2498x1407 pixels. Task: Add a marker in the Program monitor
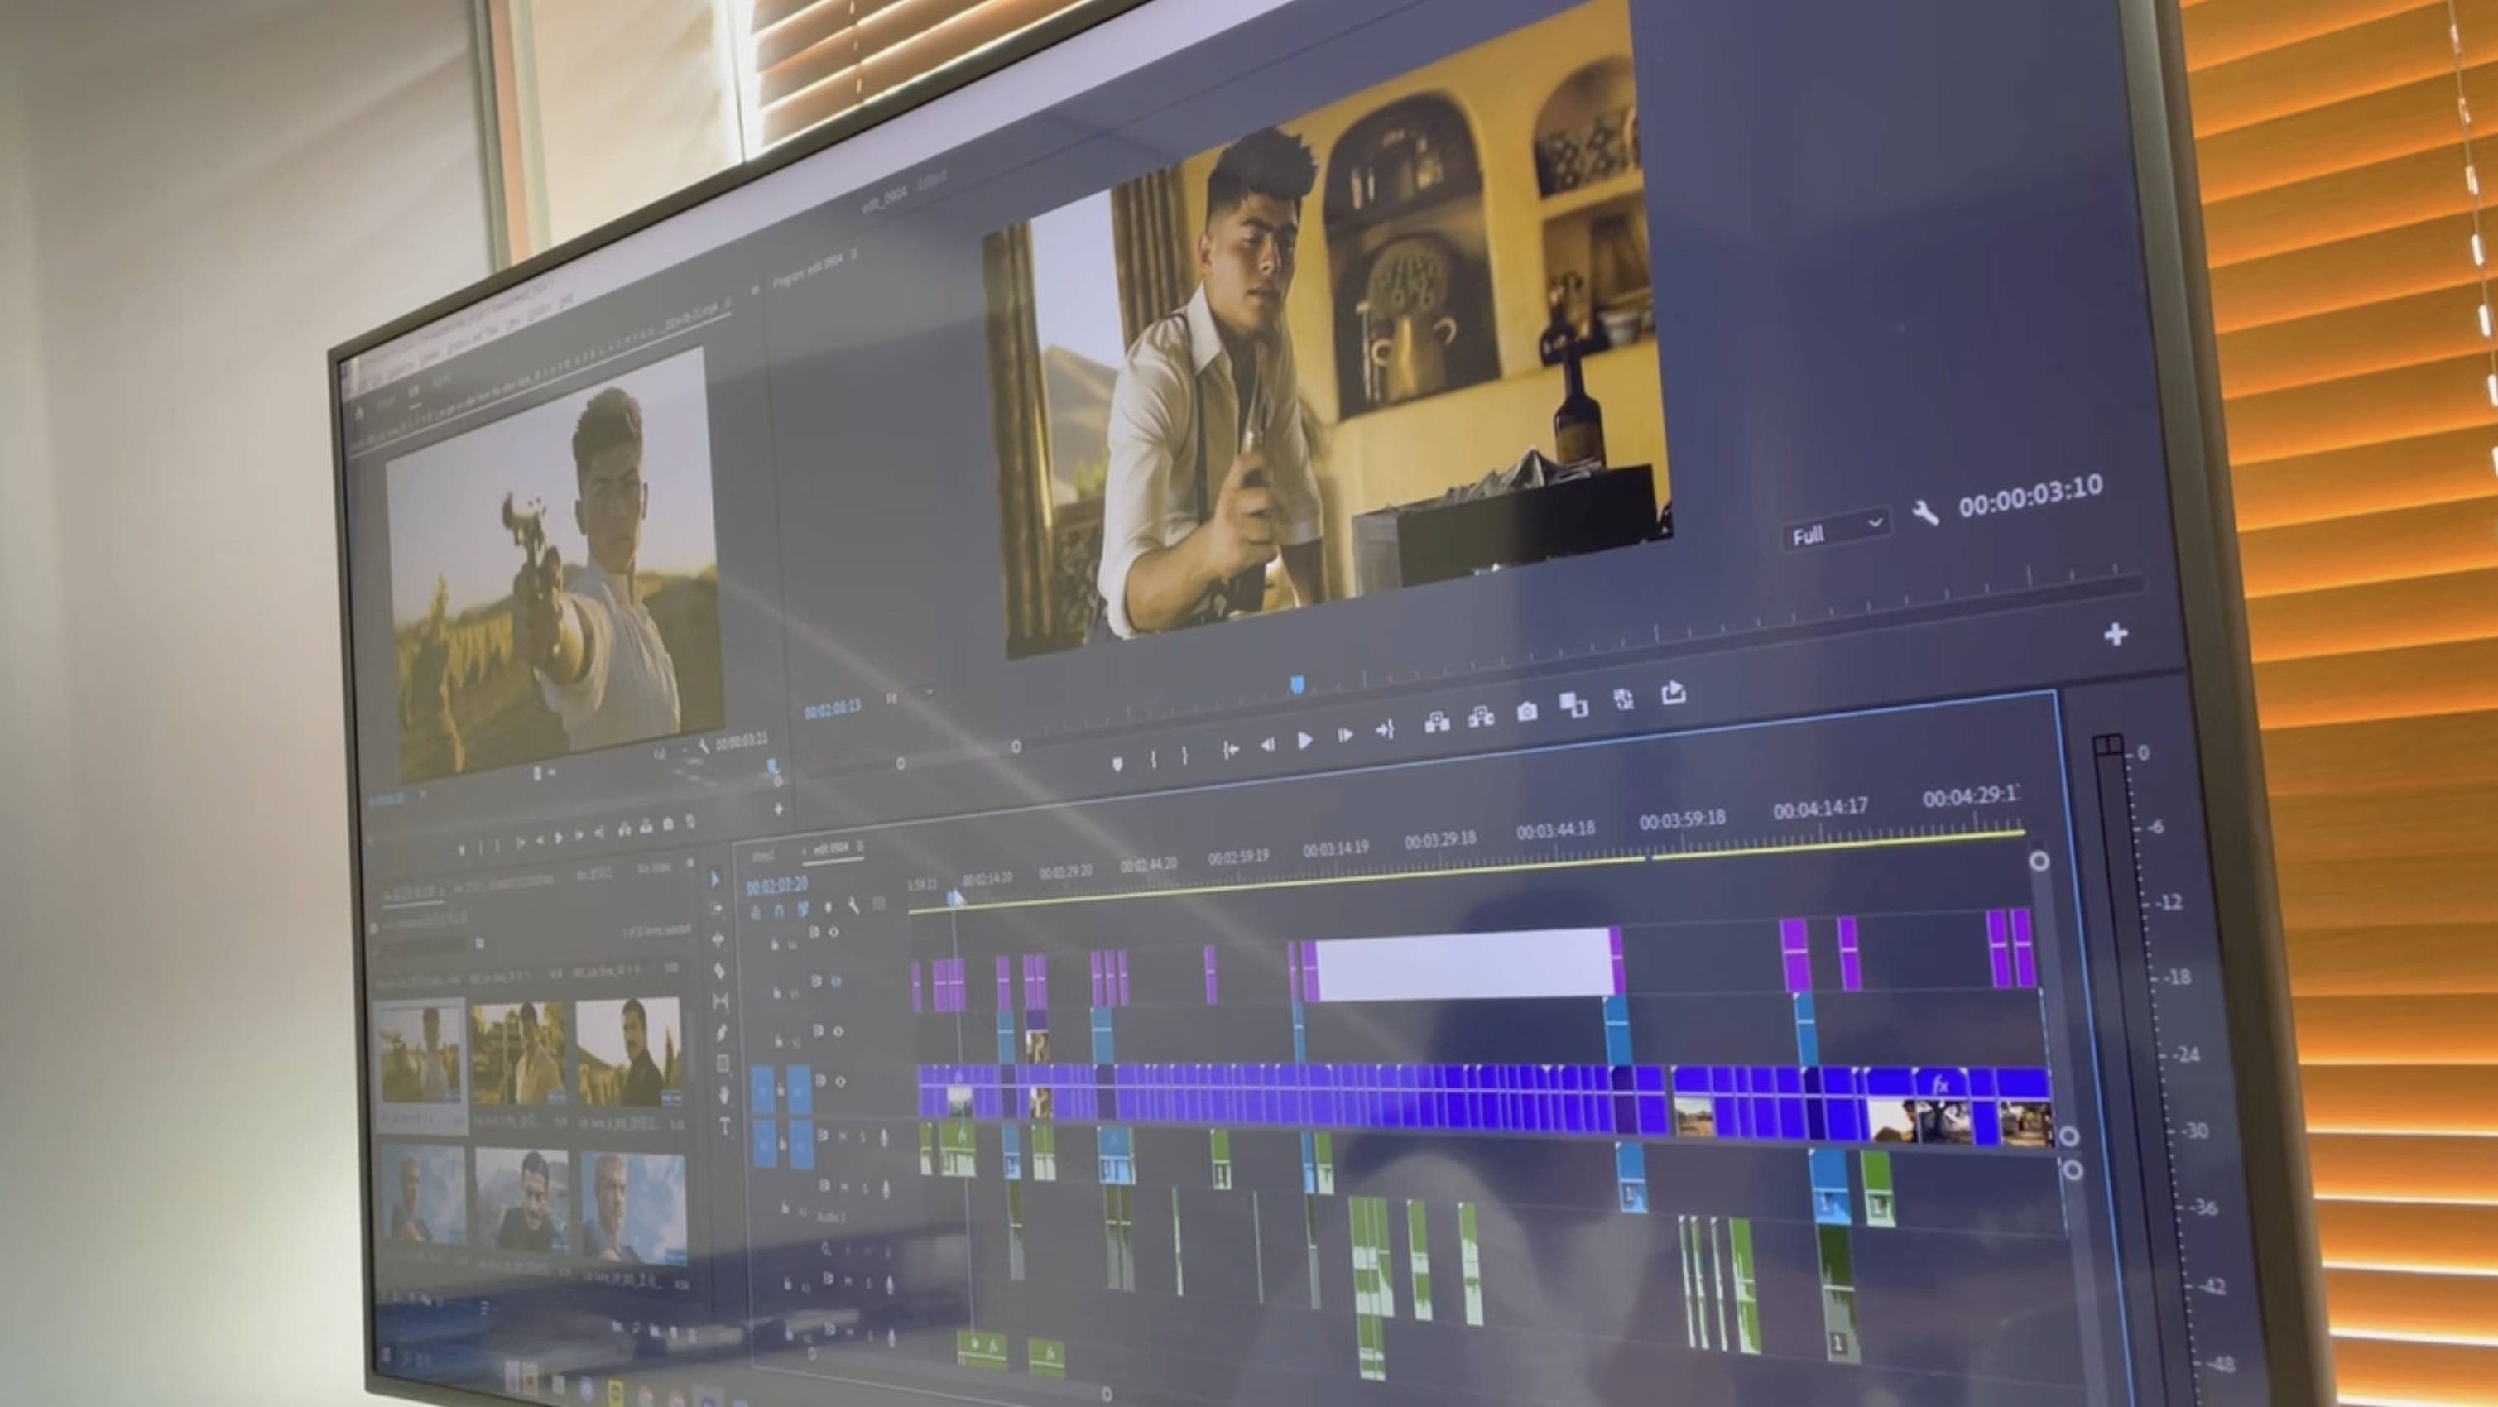(1116, 763)
